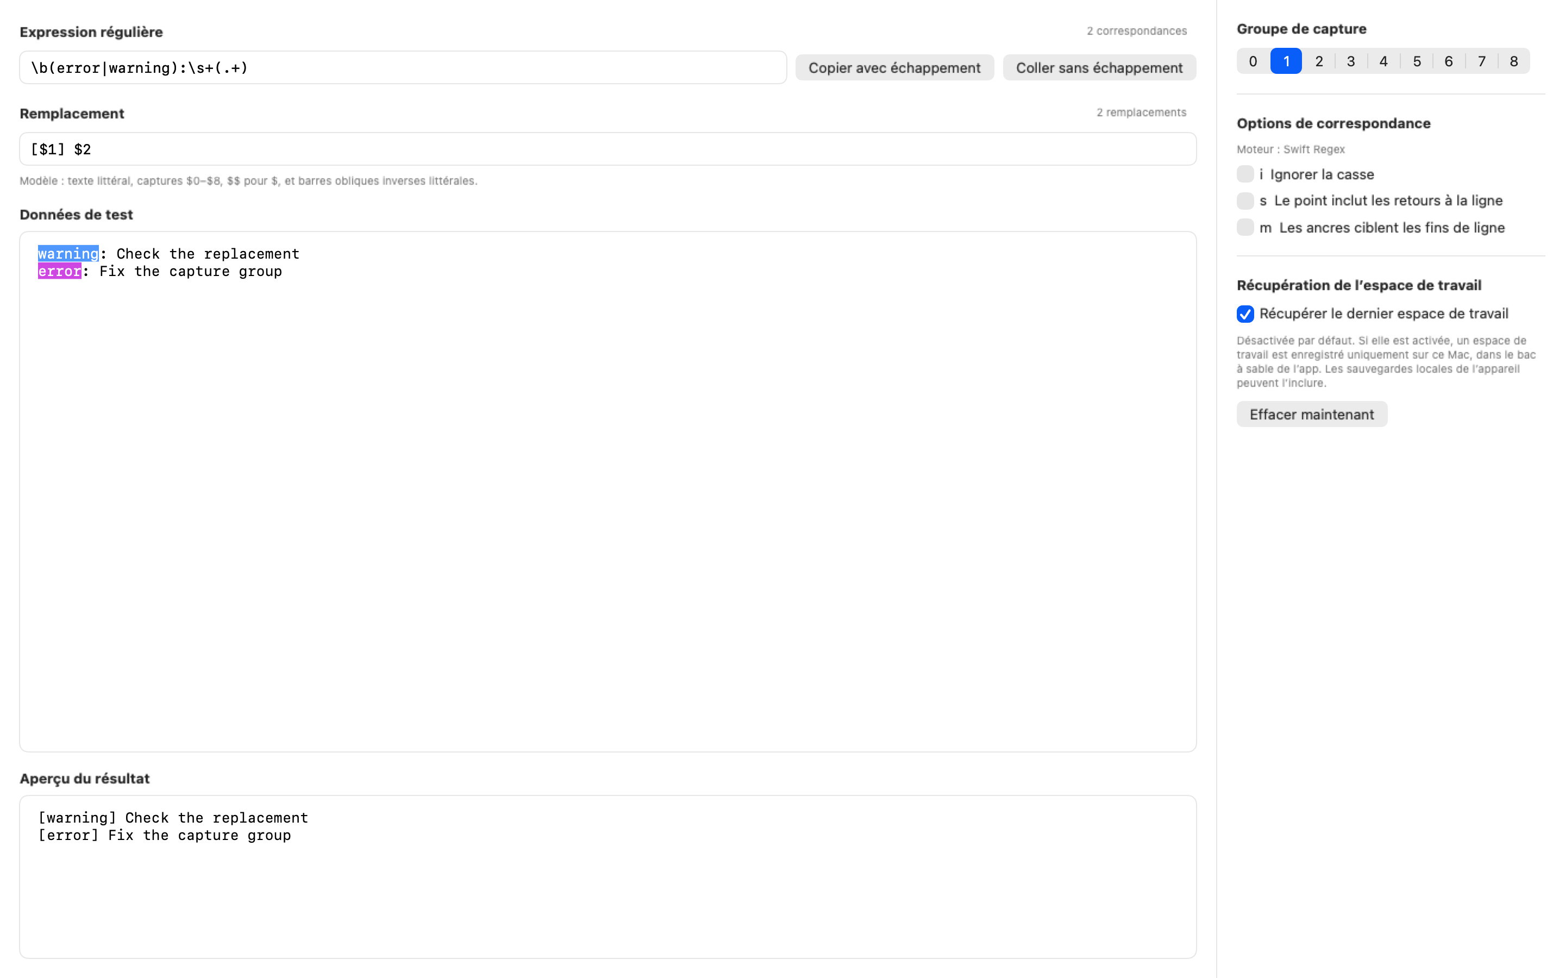Click the 2 remplacements counter
Viewport: 1565px width, 978px height.
[x=1141, y=112]
